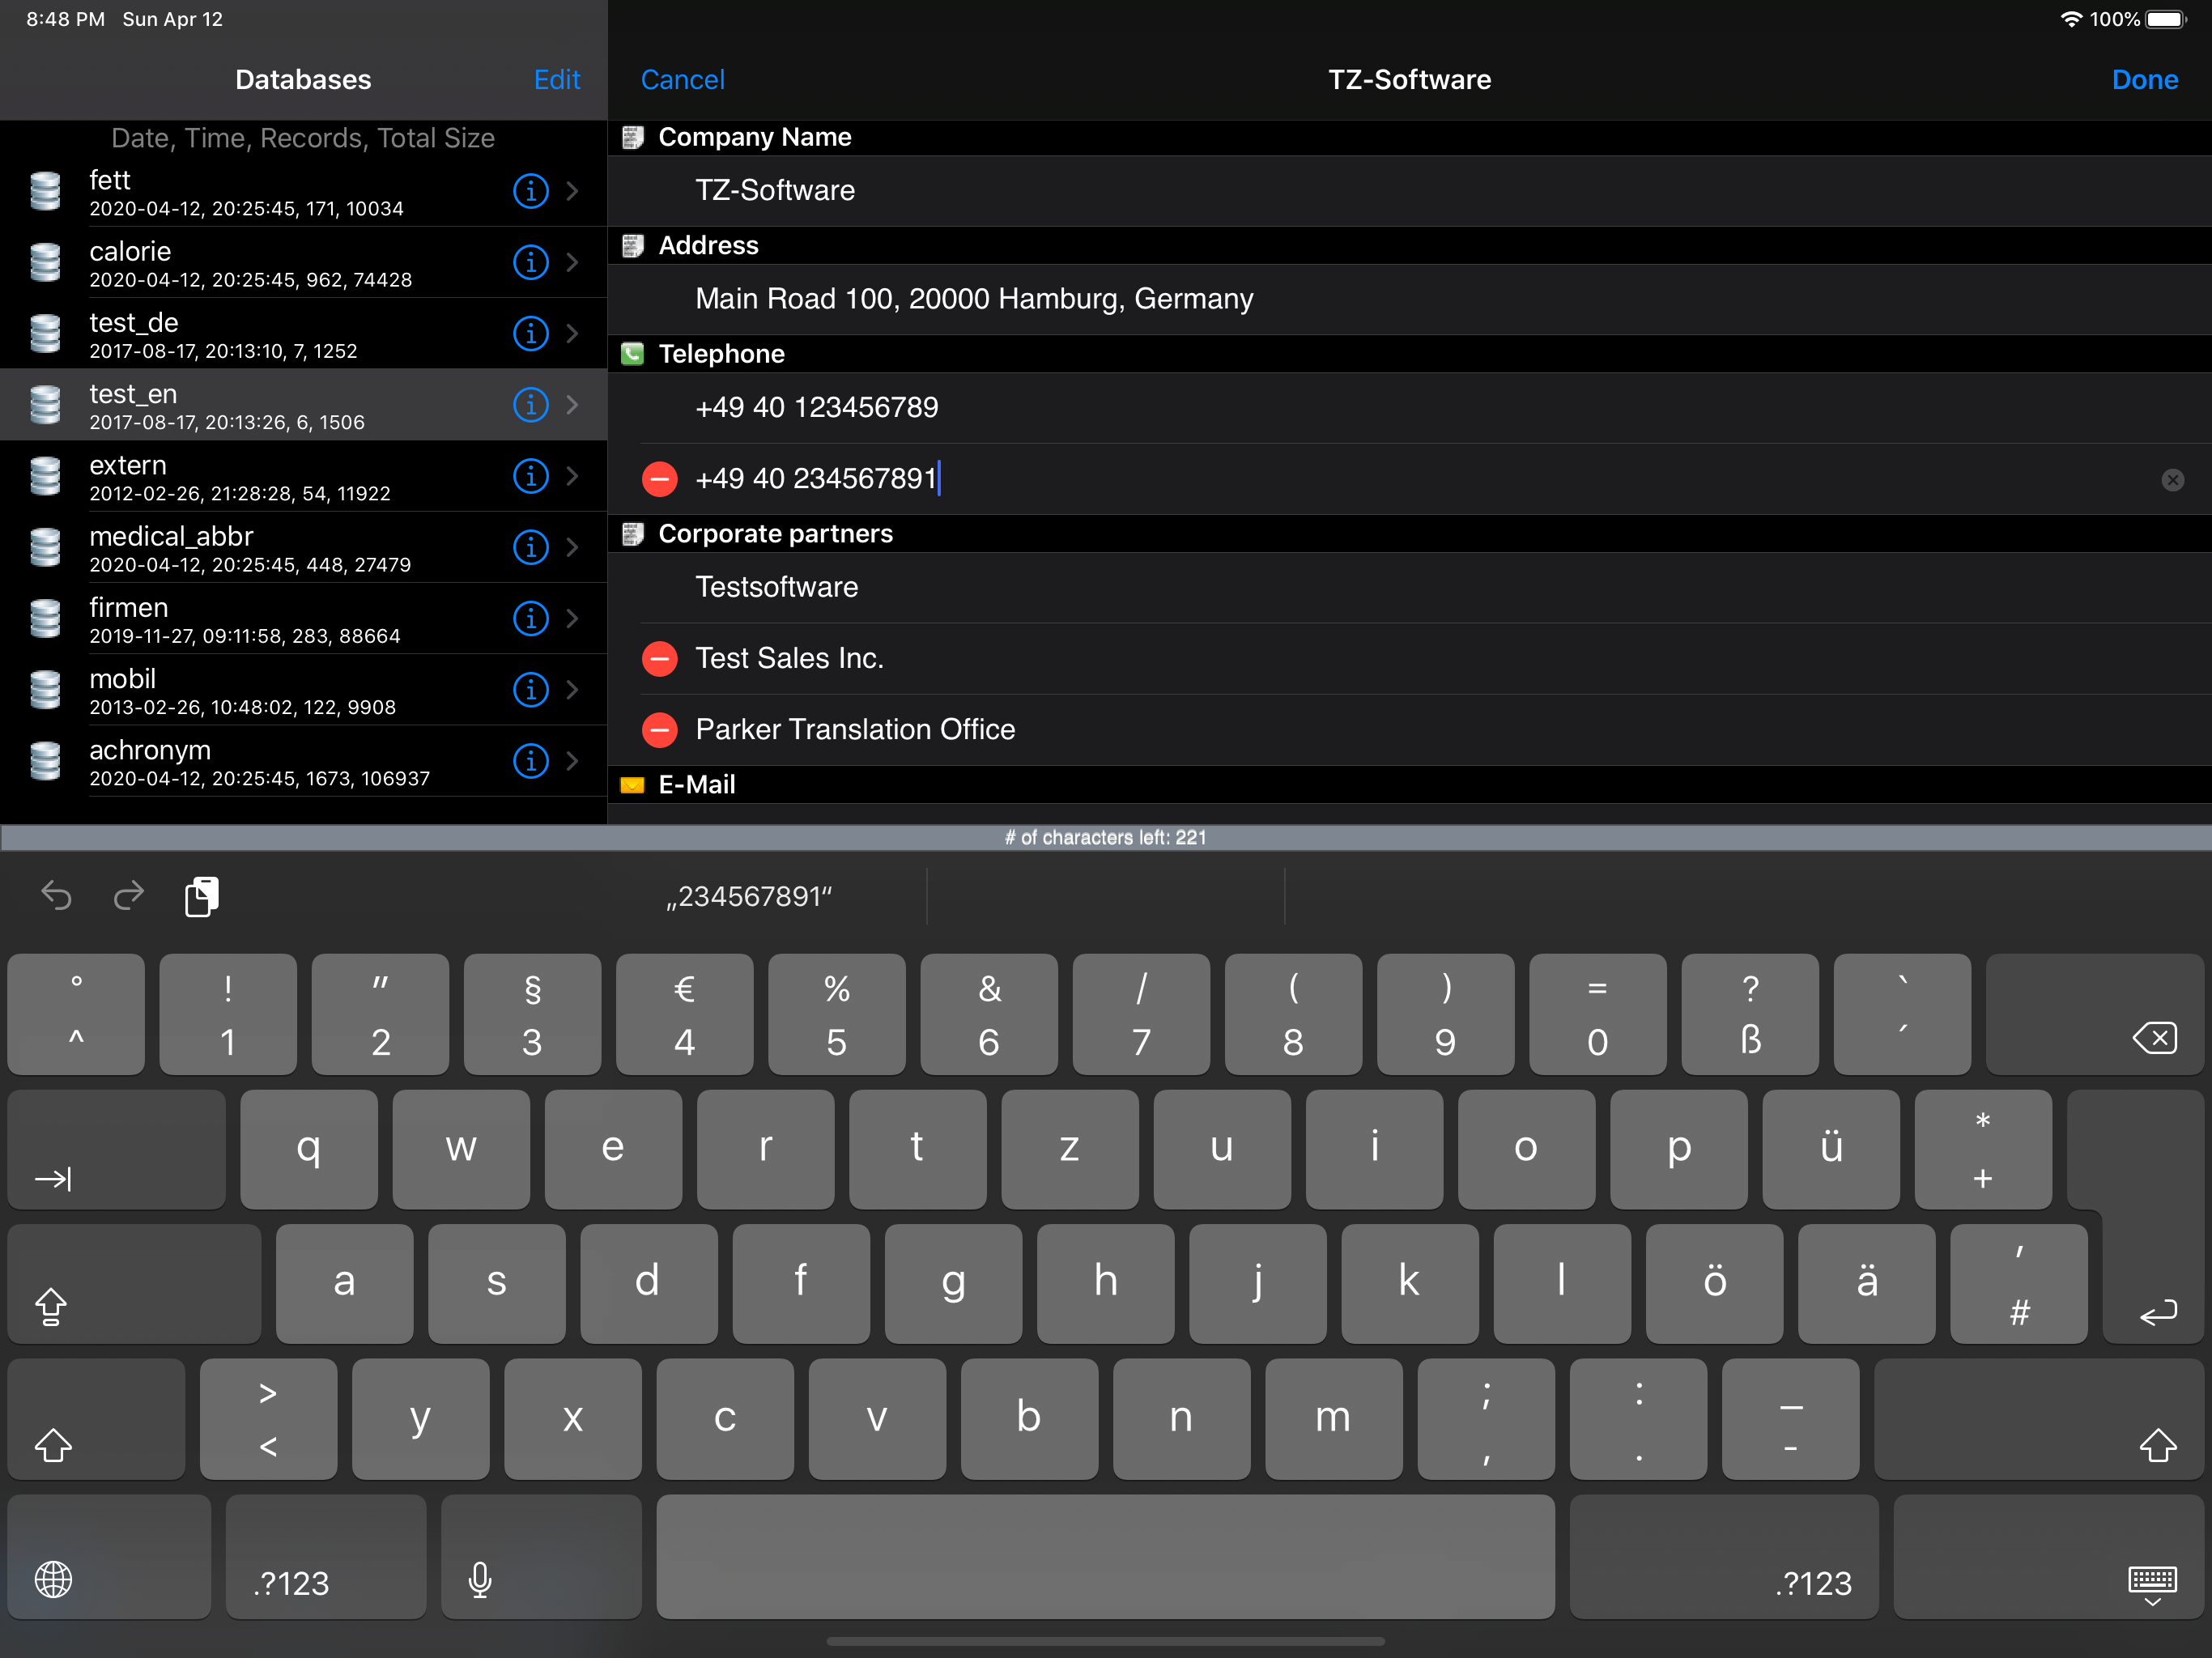Tap the Corporate partners section header
Image resolution: width=2212 pixels, height=1658 pixels.
[1409, 534]
